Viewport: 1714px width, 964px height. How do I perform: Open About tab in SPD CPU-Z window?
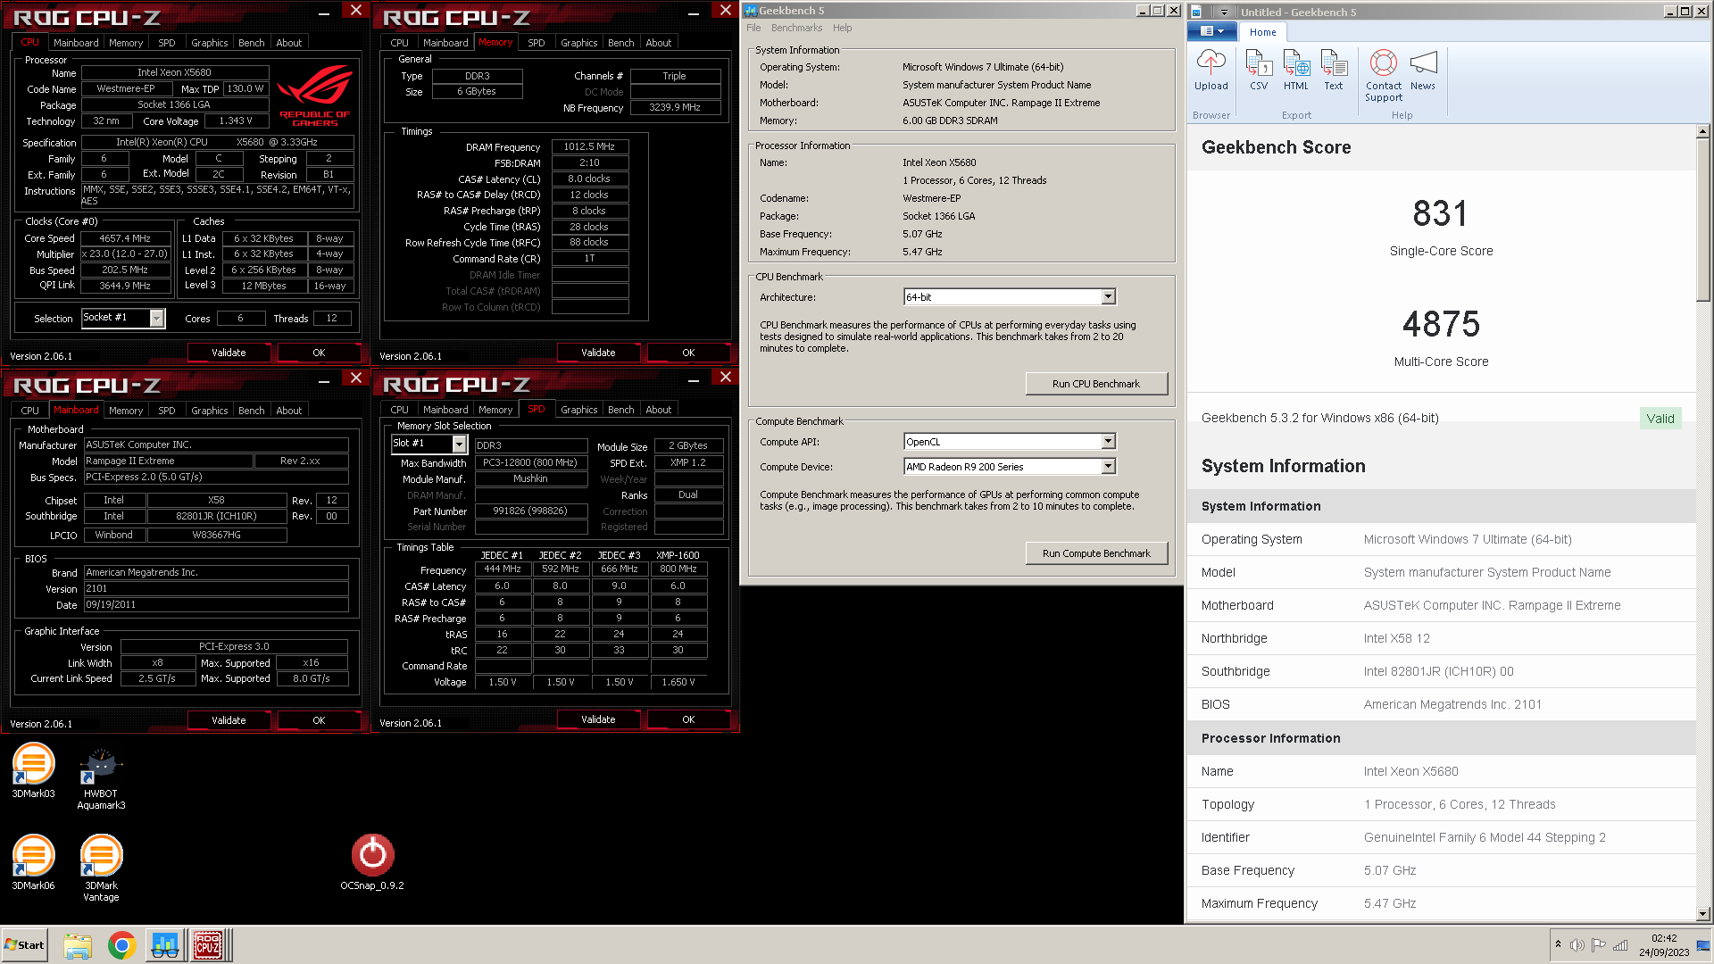(658, 410)
